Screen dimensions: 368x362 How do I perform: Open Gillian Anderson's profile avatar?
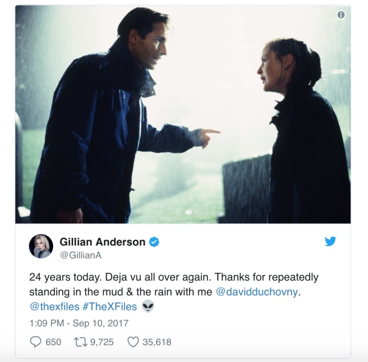[x=41, y=246]
